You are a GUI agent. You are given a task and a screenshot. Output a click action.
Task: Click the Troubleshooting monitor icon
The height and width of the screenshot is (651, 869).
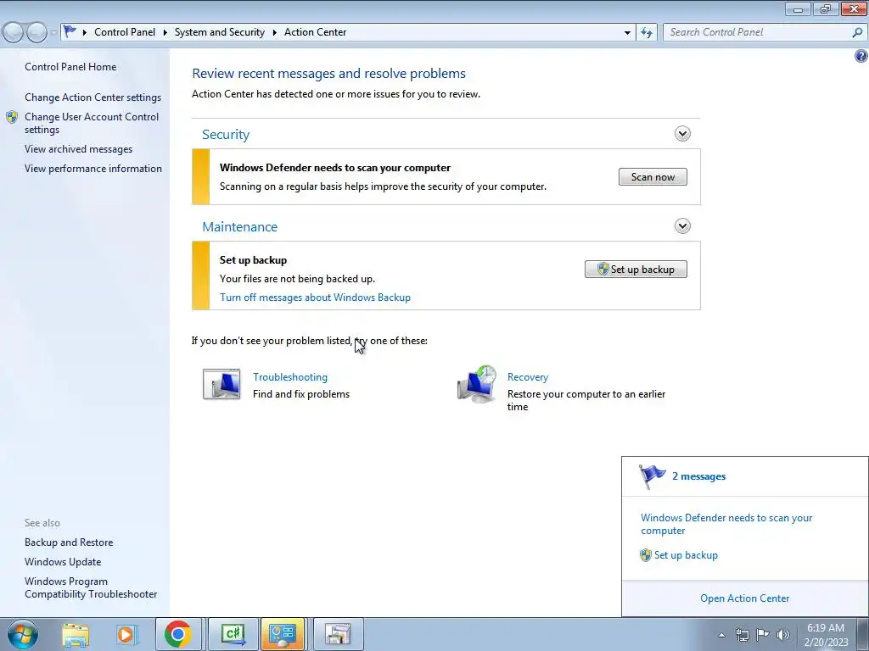(x=221, y=384)
